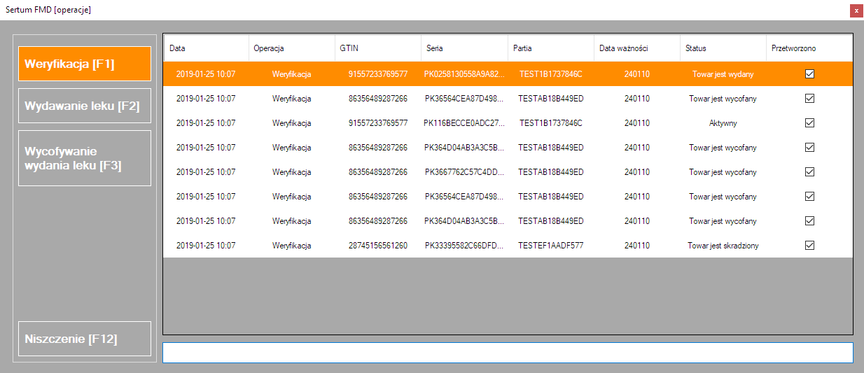Switch to Wycofywanie wydania leku [F3]

pos(85,158)
